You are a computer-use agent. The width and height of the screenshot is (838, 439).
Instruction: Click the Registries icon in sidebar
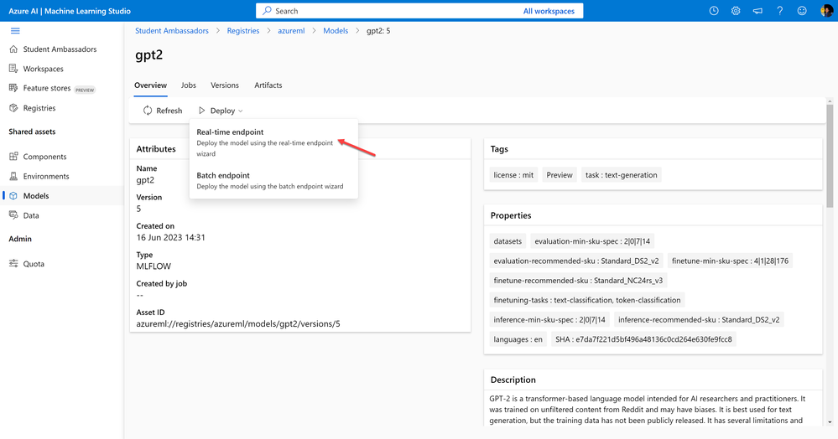point(13,108)
